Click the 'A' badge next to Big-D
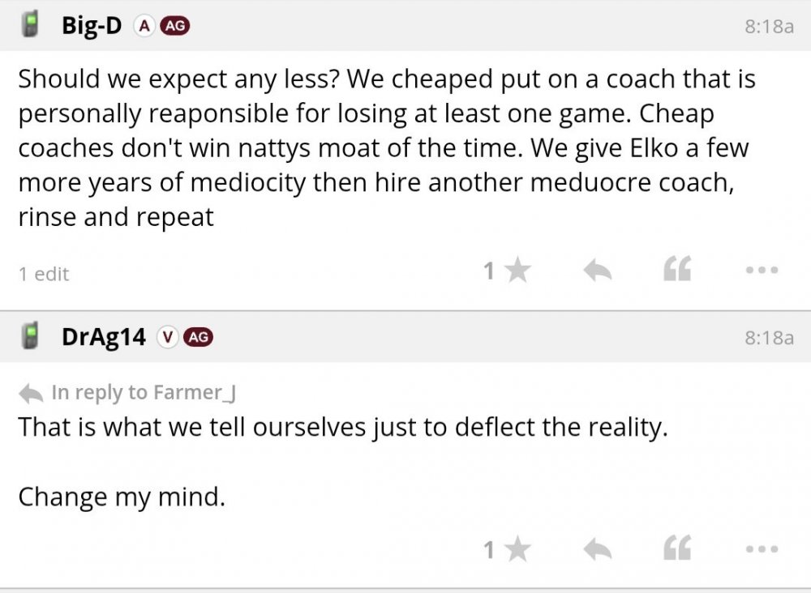 click(x=144, y=26)
